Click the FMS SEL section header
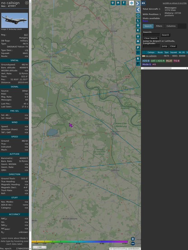The height and width of the screenshot is (250, 188). point(14,111)
